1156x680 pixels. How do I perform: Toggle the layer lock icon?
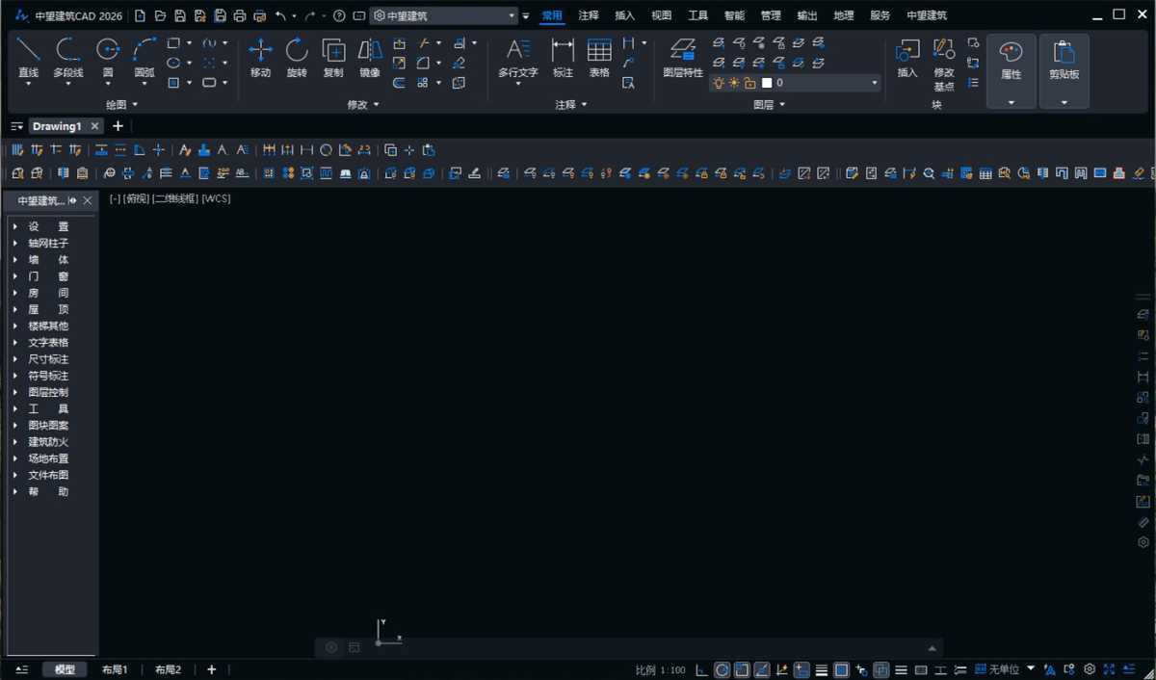[749, 83]
